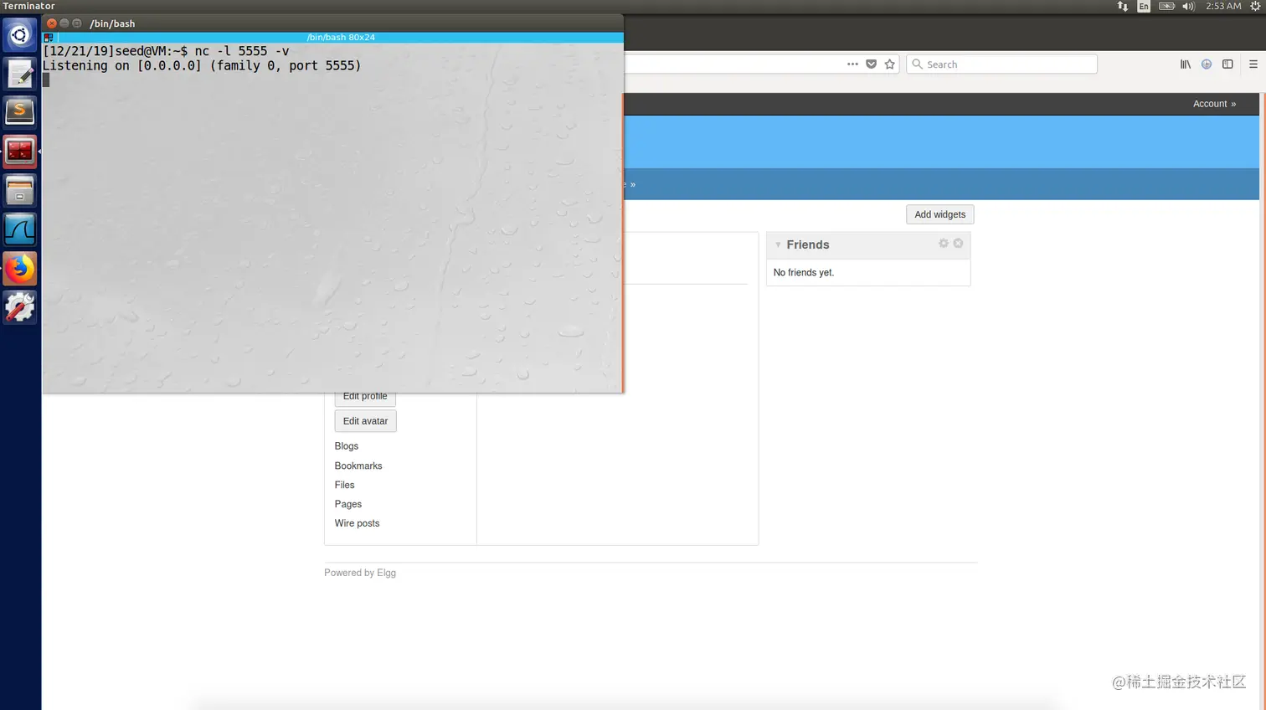Edit the Friends widget settings gear
Viewport: 1266px width, 710px height.
click(944, 243)
